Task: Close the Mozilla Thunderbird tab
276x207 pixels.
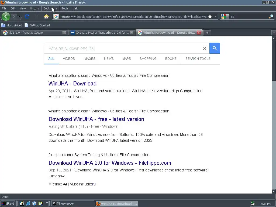Action: (132, 33)
